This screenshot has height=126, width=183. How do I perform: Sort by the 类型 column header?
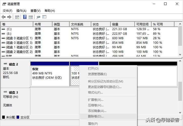point(61,24)
